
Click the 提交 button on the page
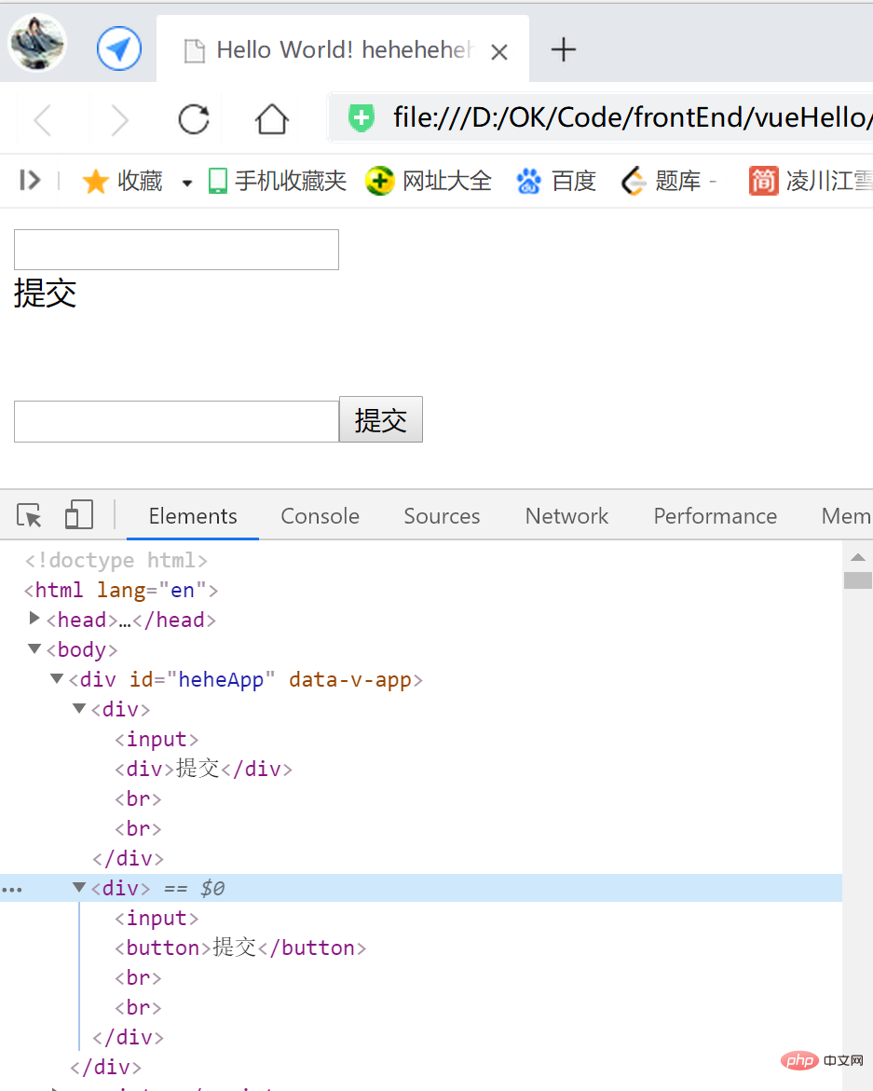click(380, 420)
